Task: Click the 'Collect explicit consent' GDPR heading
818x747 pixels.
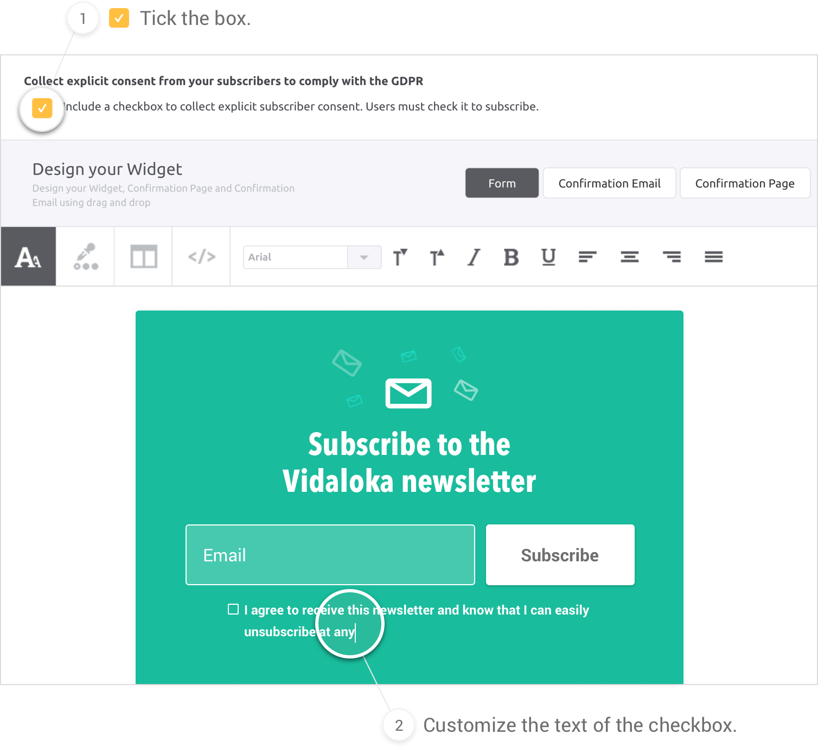Action: click(223, 81)
